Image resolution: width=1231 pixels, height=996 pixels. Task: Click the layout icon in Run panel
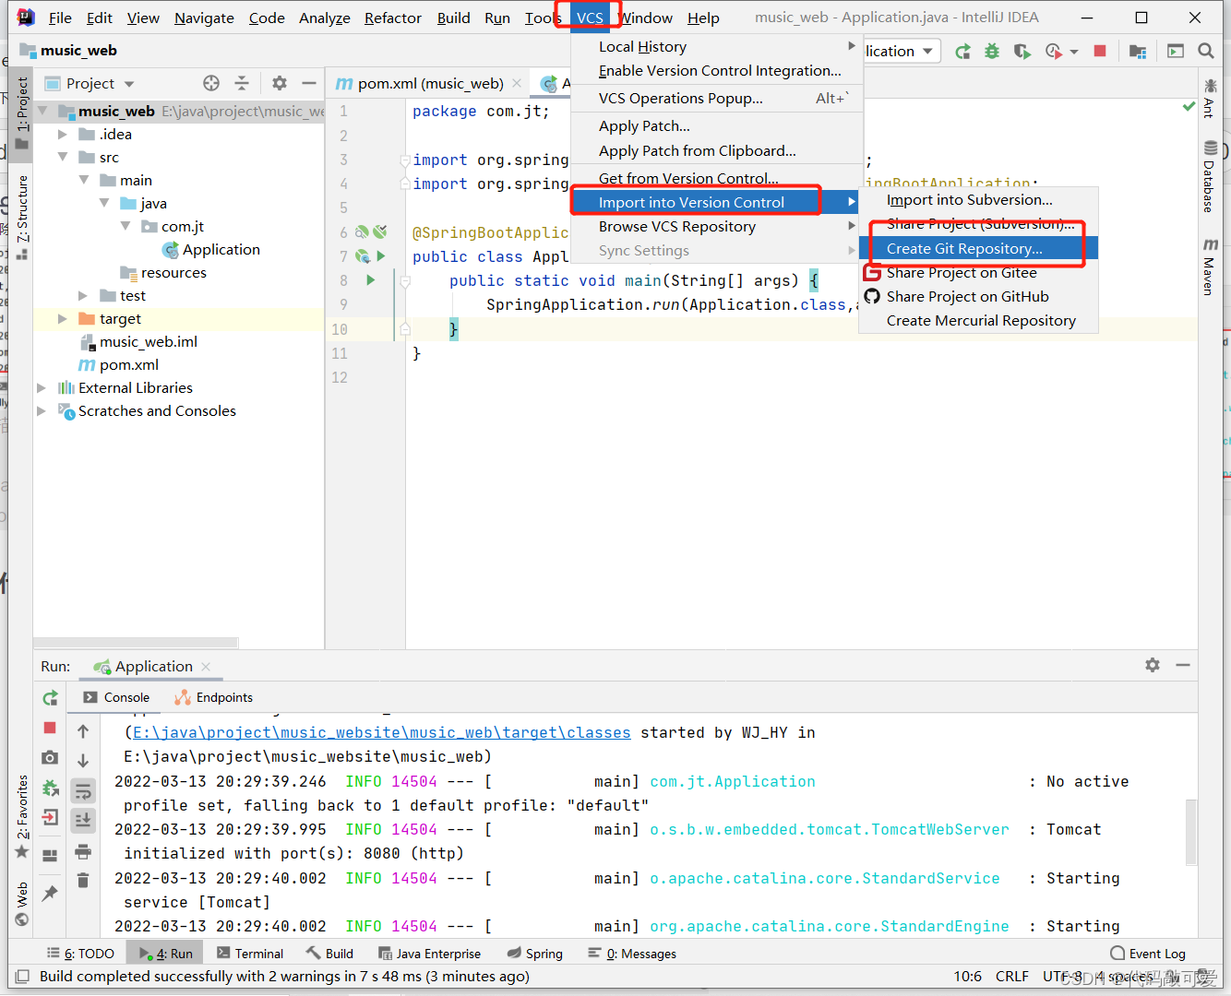click(50, 856)
